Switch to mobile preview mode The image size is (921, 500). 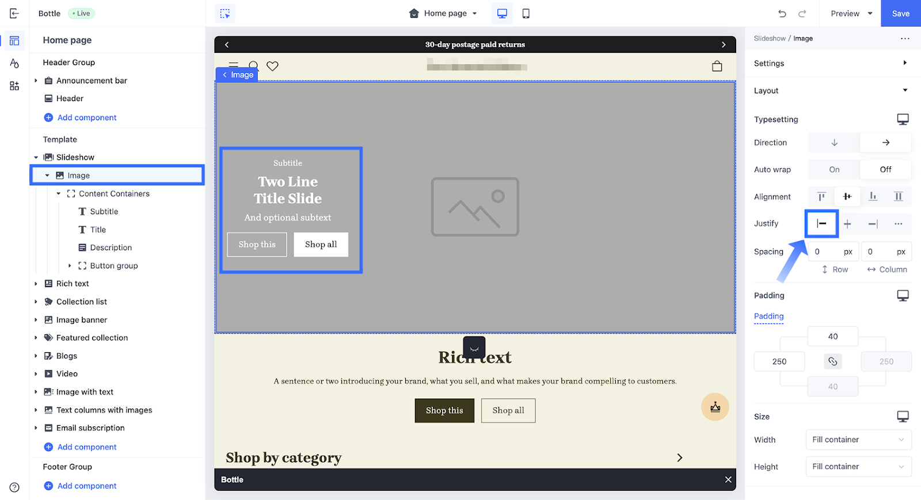526,13
